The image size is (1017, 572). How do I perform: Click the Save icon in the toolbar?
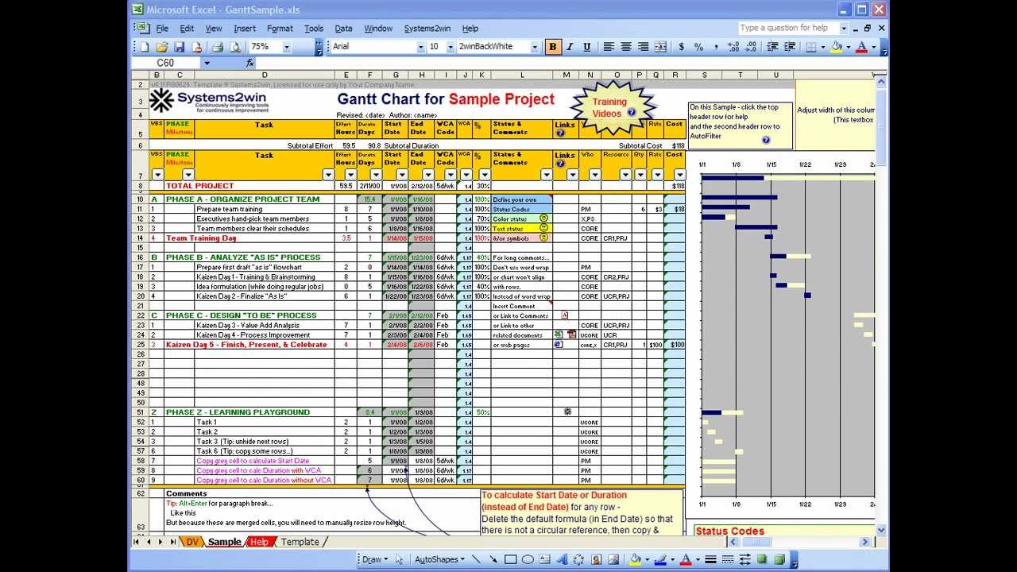click(x=180, y=47)
